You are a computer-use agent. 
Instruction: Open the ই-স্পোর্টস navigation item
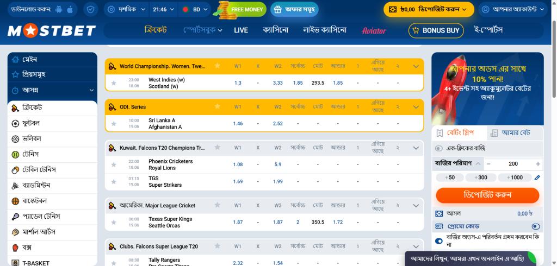point(488,30)
